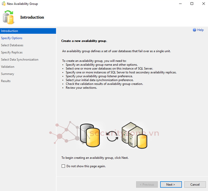Open the Results step
The width and height of the screenshot is (208, 191).
point(6,81)
